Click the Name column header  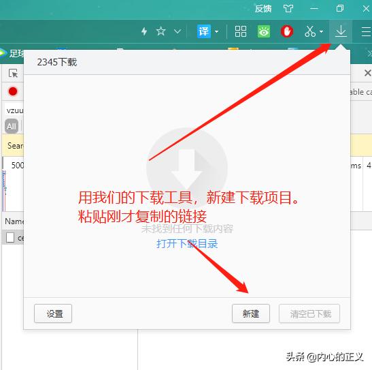pos(14,221)
